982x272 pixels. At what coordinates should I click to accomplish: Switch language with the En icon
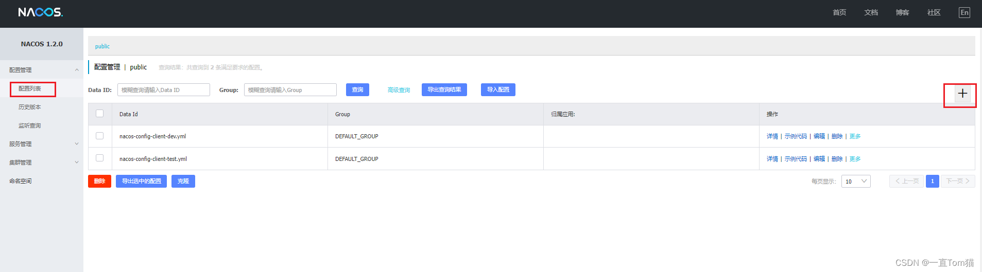(964, 12)
